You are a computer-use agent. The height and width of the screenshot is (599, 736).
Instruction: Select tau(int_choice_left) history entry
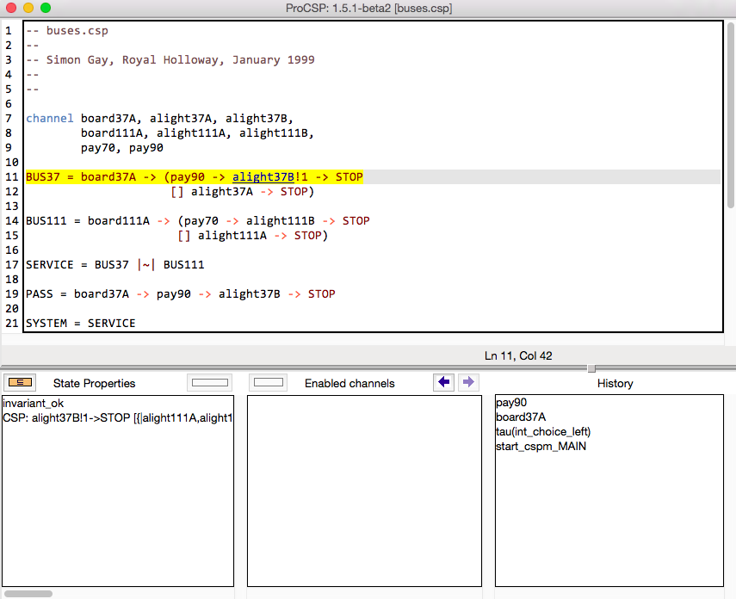pos(543,431)
